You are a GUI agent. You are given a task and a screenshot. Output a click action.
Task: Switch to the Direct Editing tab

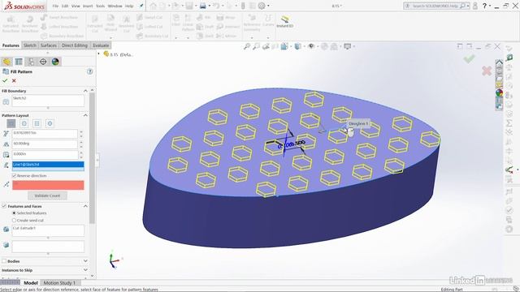click(75, 45)
